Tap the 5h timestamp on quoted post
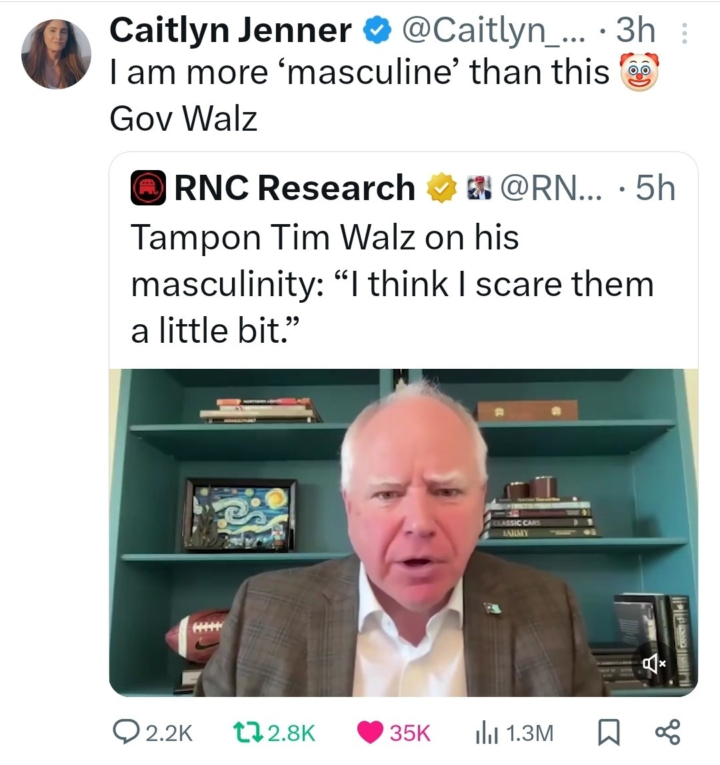720x765 pixels. [655, 189]
